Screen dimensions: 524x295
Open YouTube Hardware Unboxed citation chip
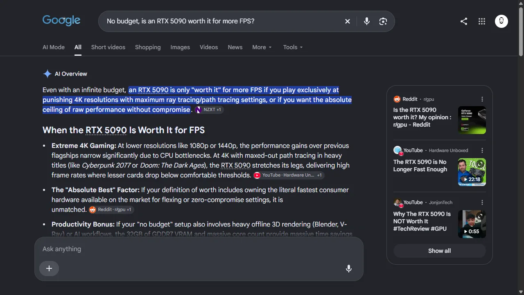coord(289,175)
